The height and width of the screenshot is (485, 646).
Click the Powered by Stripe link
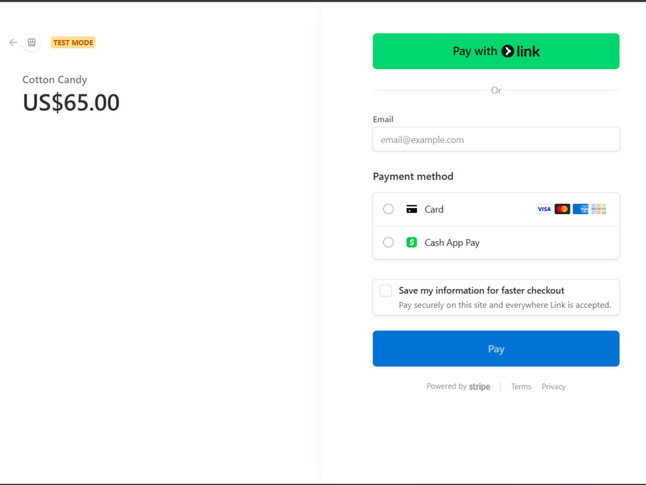(458, 387)
